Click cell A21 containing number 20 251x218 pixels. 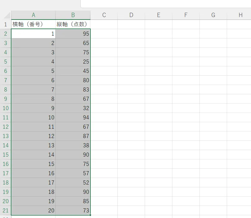(x=33, y=211)
